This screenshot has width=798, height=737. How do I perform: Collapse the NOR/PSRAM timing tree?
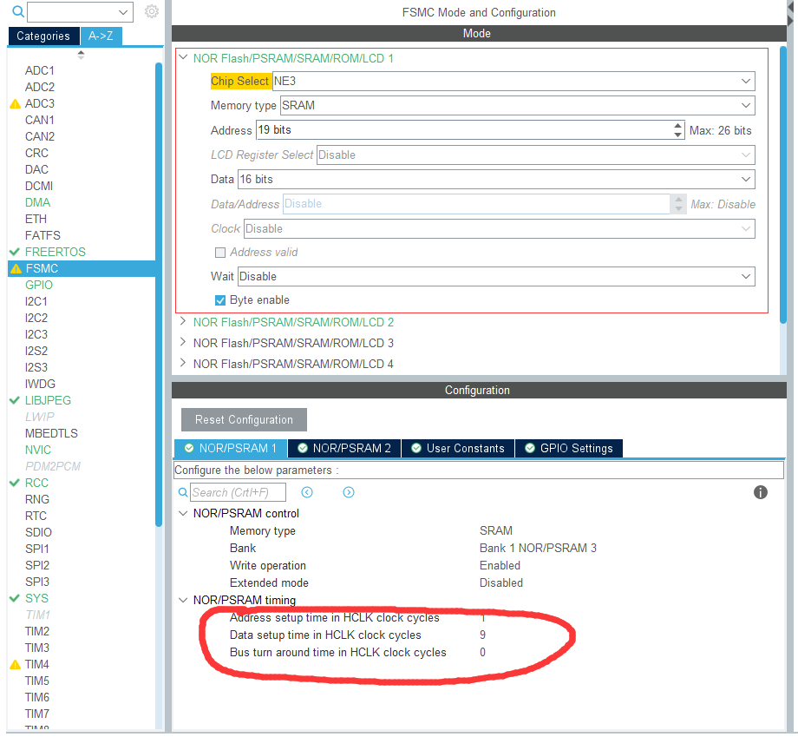pos(184,598)
